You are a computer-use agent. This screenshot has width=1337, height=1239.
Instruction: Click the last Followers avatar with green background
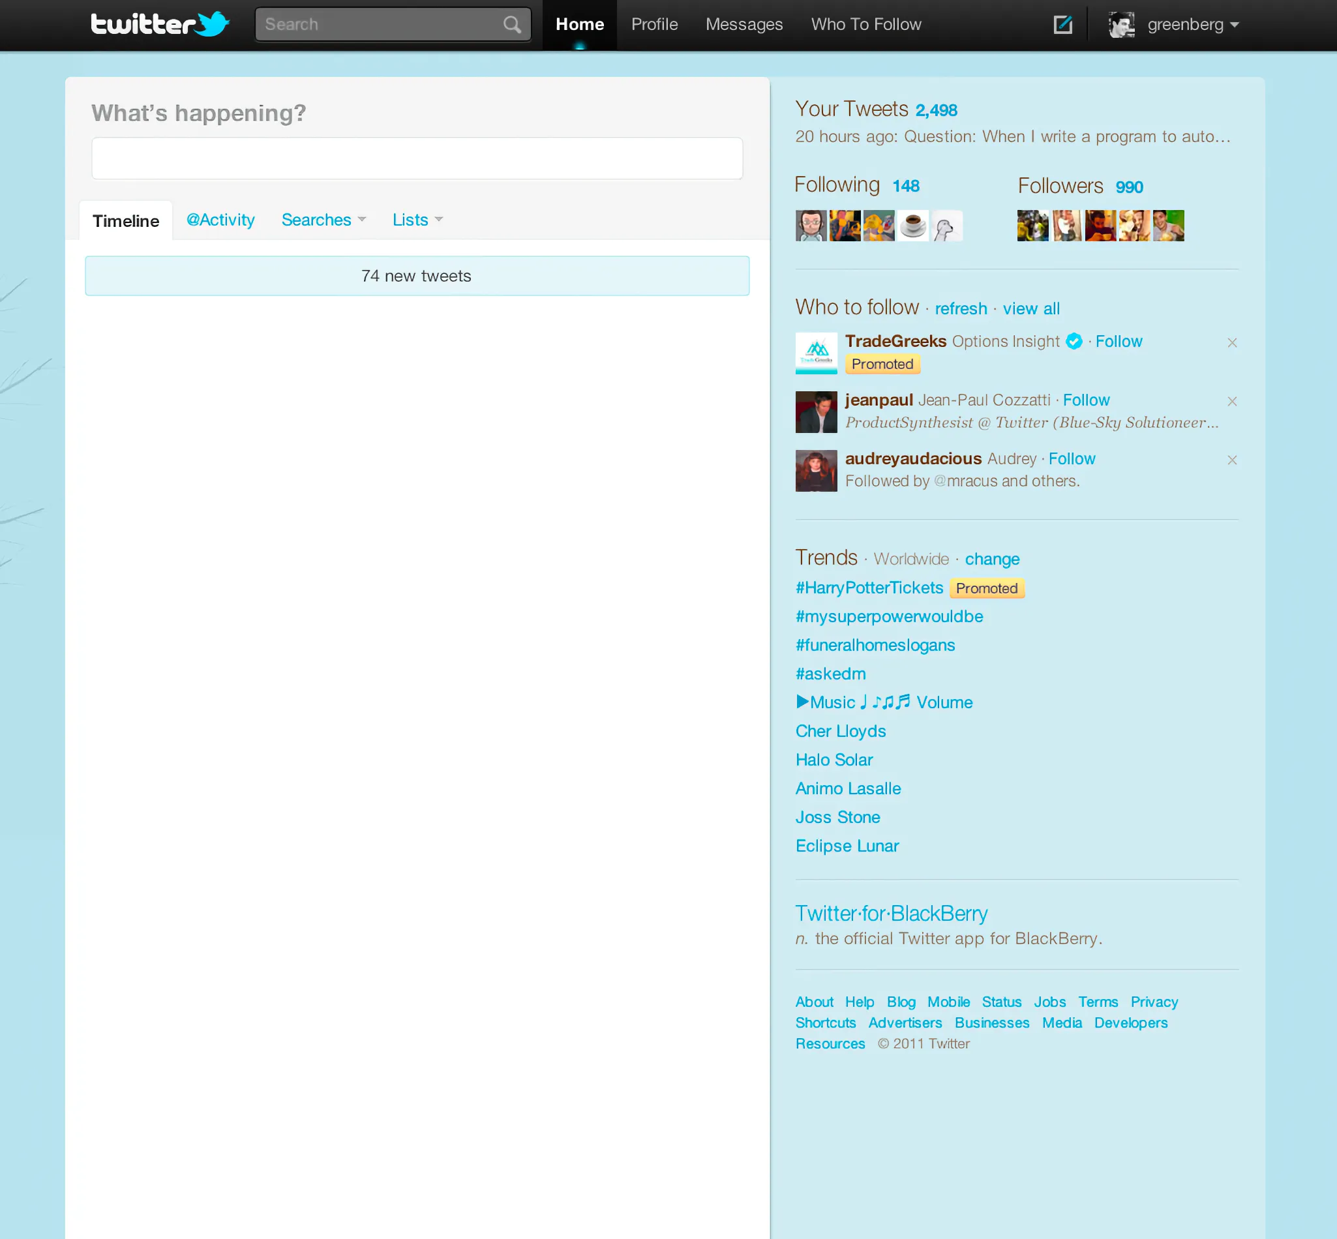1168,225
